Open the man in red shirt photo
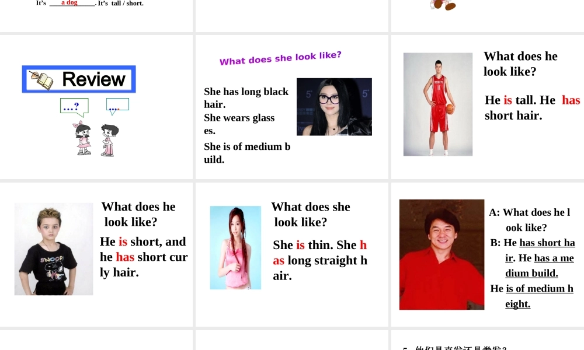 (x=442, y=254)
